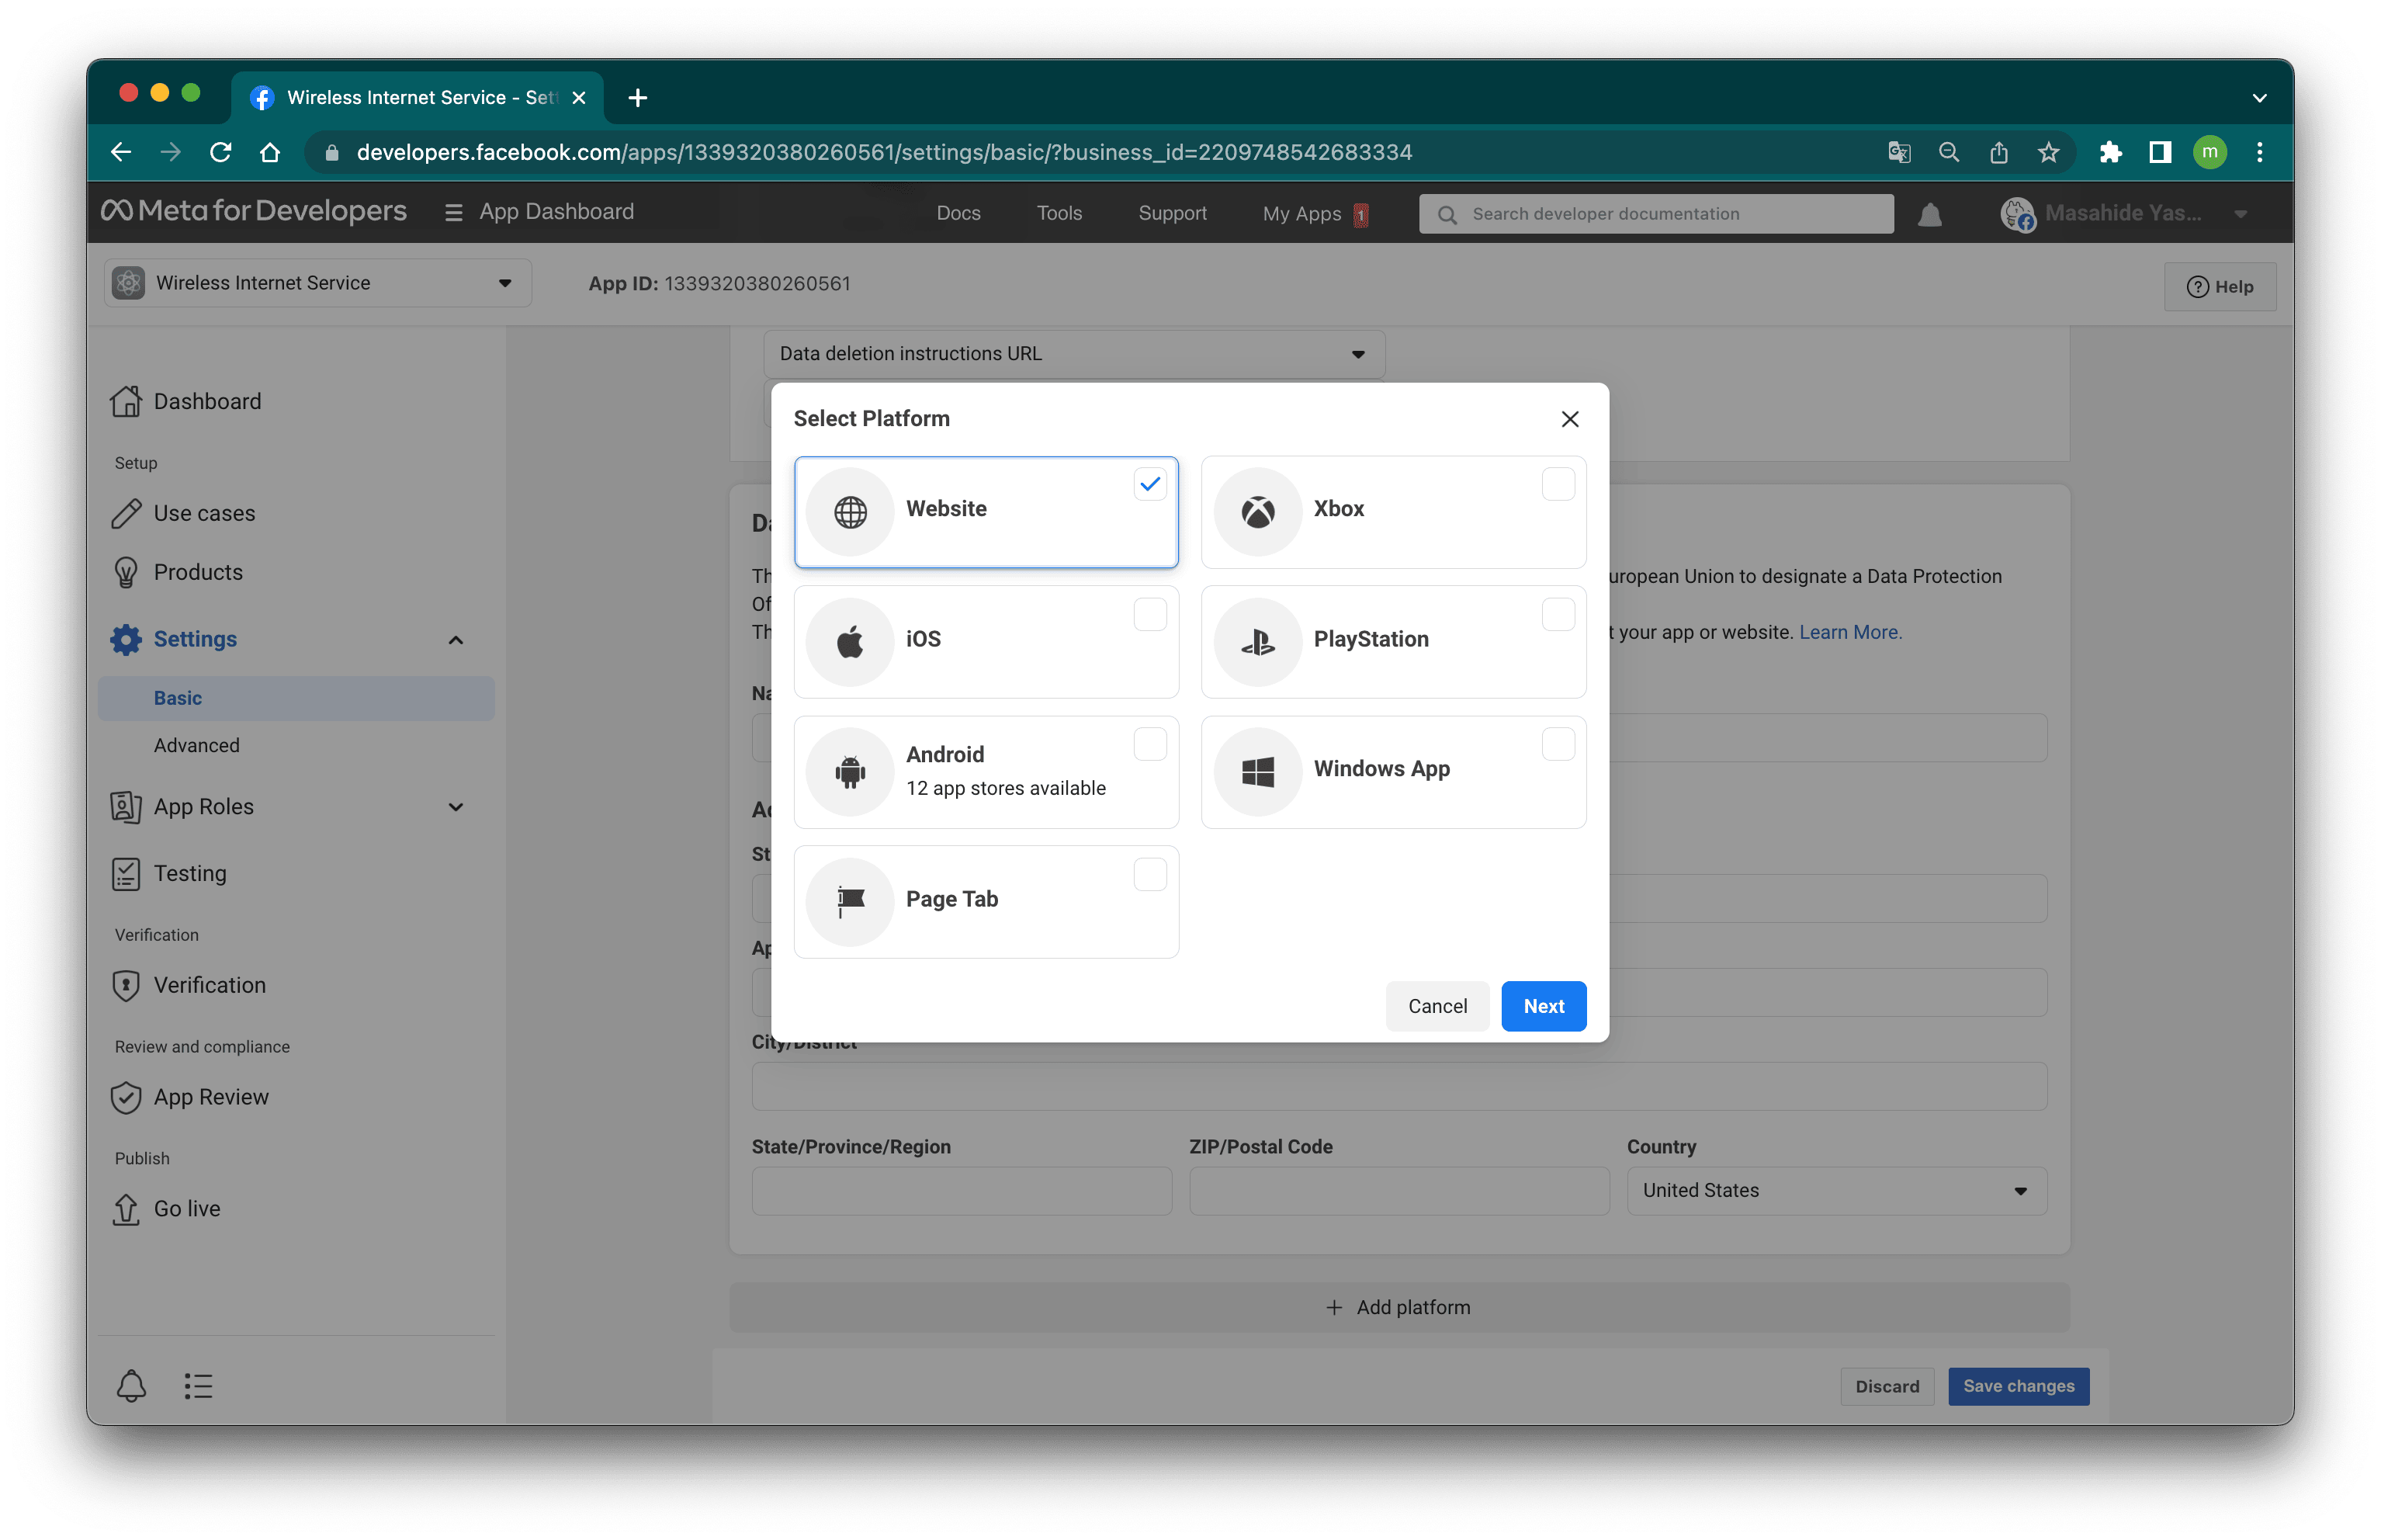Image resolution: width=2381 pixels, height=1540 pixels.
Task: Expand the Chrome tab search chevron
Action: [x=2259, y=98]
